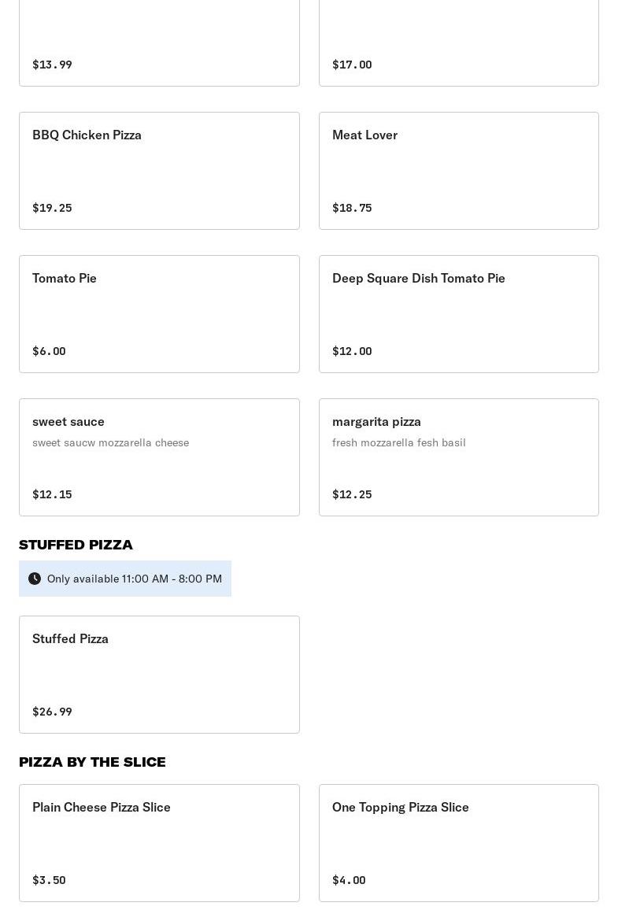Image resolution: width=618 pixels, height=921 pixels.
Task: Select the Meat Lover pizza card
Action: click(459, 171)
